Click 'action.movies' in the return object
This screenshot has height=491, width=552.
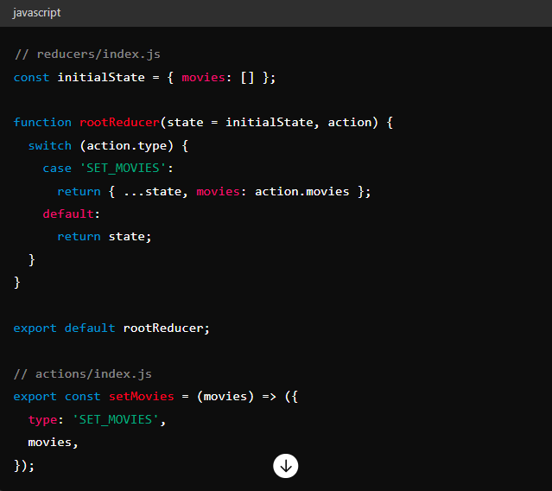click(301, 191)
